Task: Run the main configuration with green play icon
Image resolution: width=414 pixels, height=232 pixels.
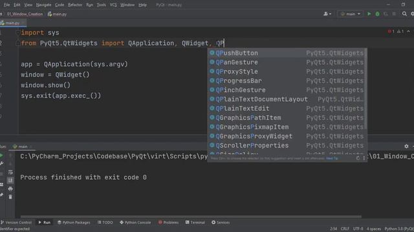Action: coord(369,14)
